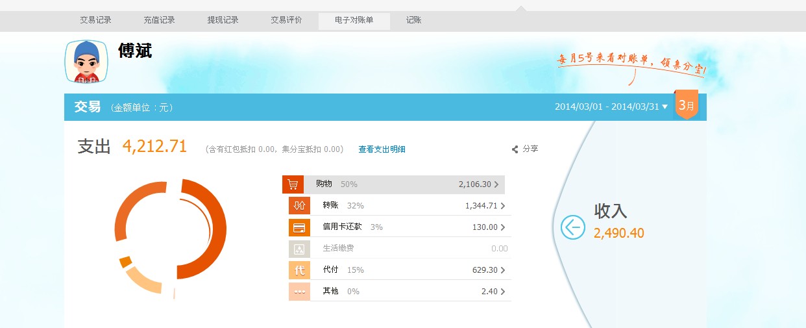Screen dimensions: 806x328
Task: Open 查看支出明细 link
Action: 382,149
